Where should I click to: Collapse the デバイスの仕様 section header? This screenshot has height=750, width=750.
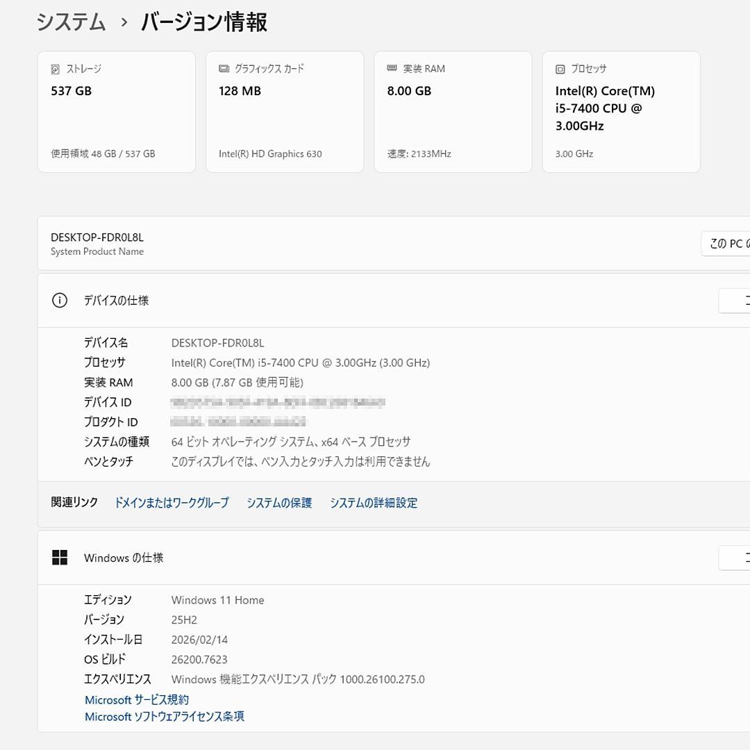pyautogui.click(x=394, y=301)
